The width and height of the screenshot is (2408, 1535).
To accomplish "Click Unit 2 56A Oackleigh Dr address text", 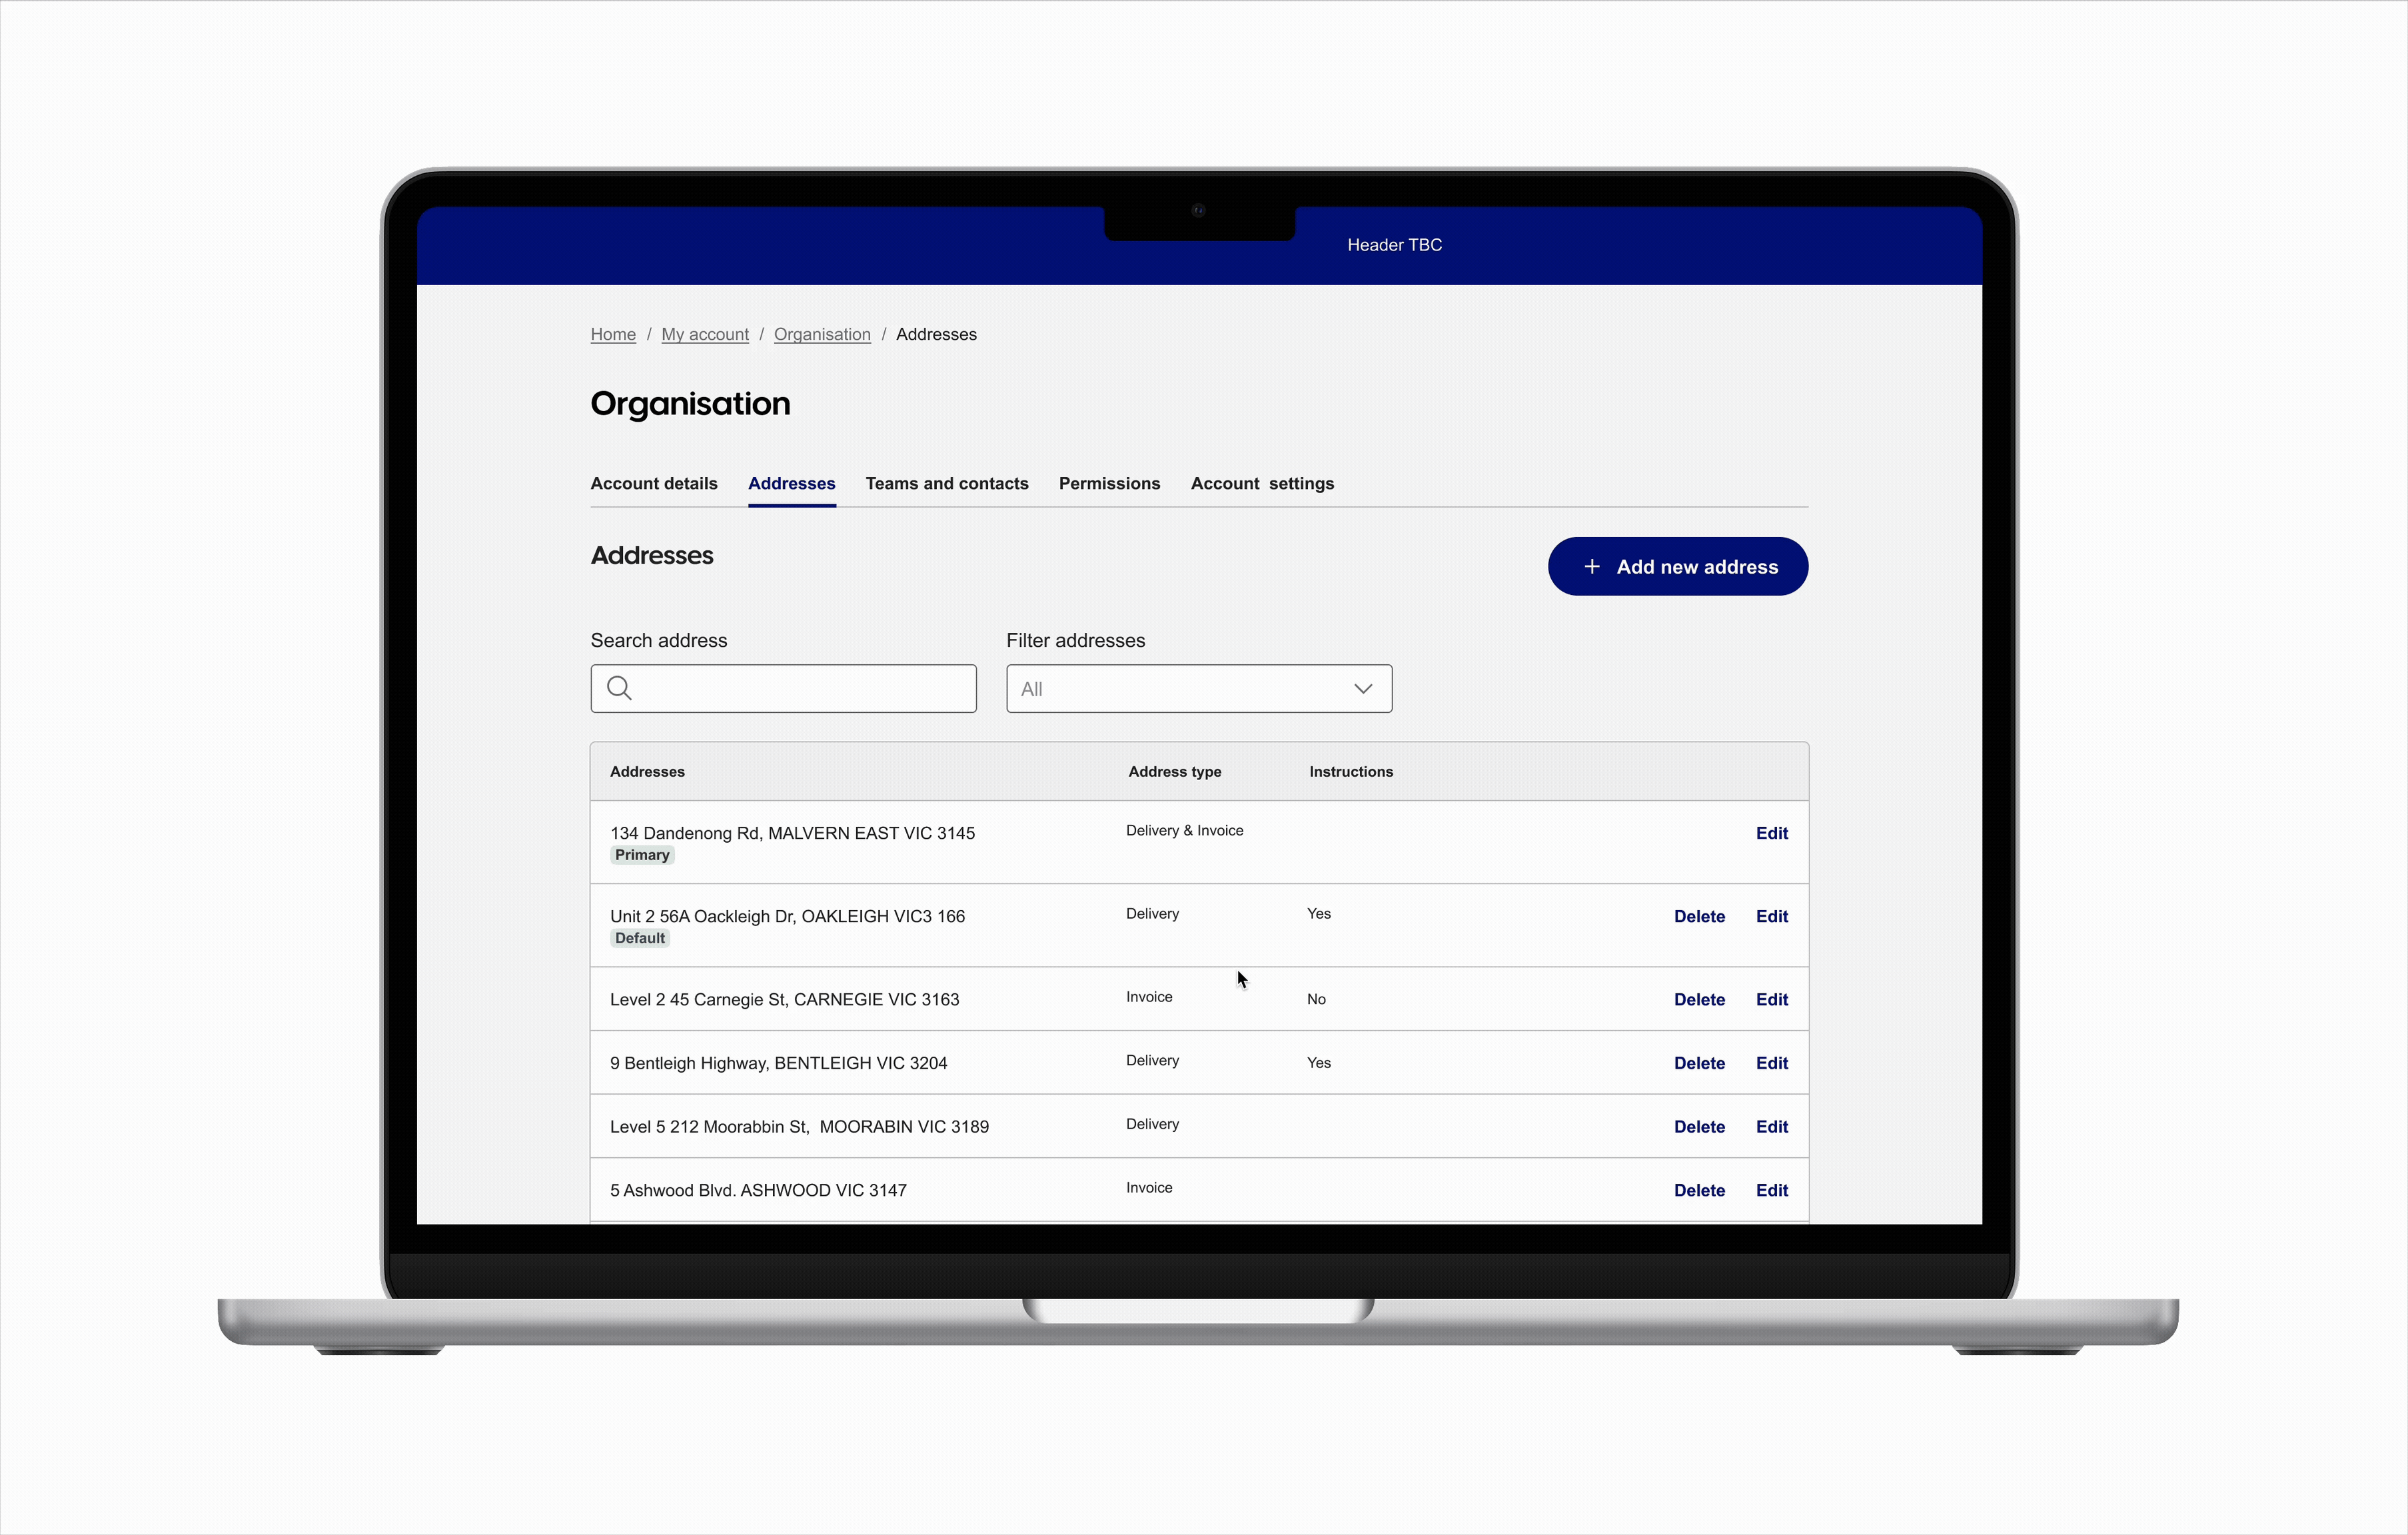I will pos(787,916).
